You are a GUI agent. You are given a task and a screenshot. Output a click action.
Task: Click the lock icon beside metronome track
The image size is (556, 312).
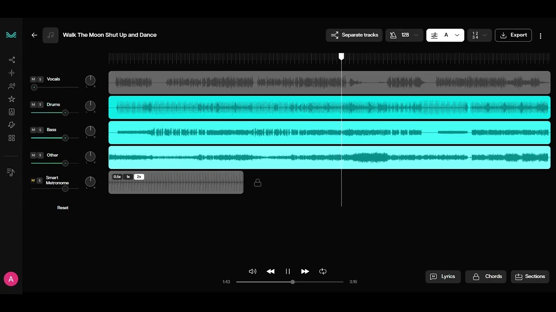point(258,183)
